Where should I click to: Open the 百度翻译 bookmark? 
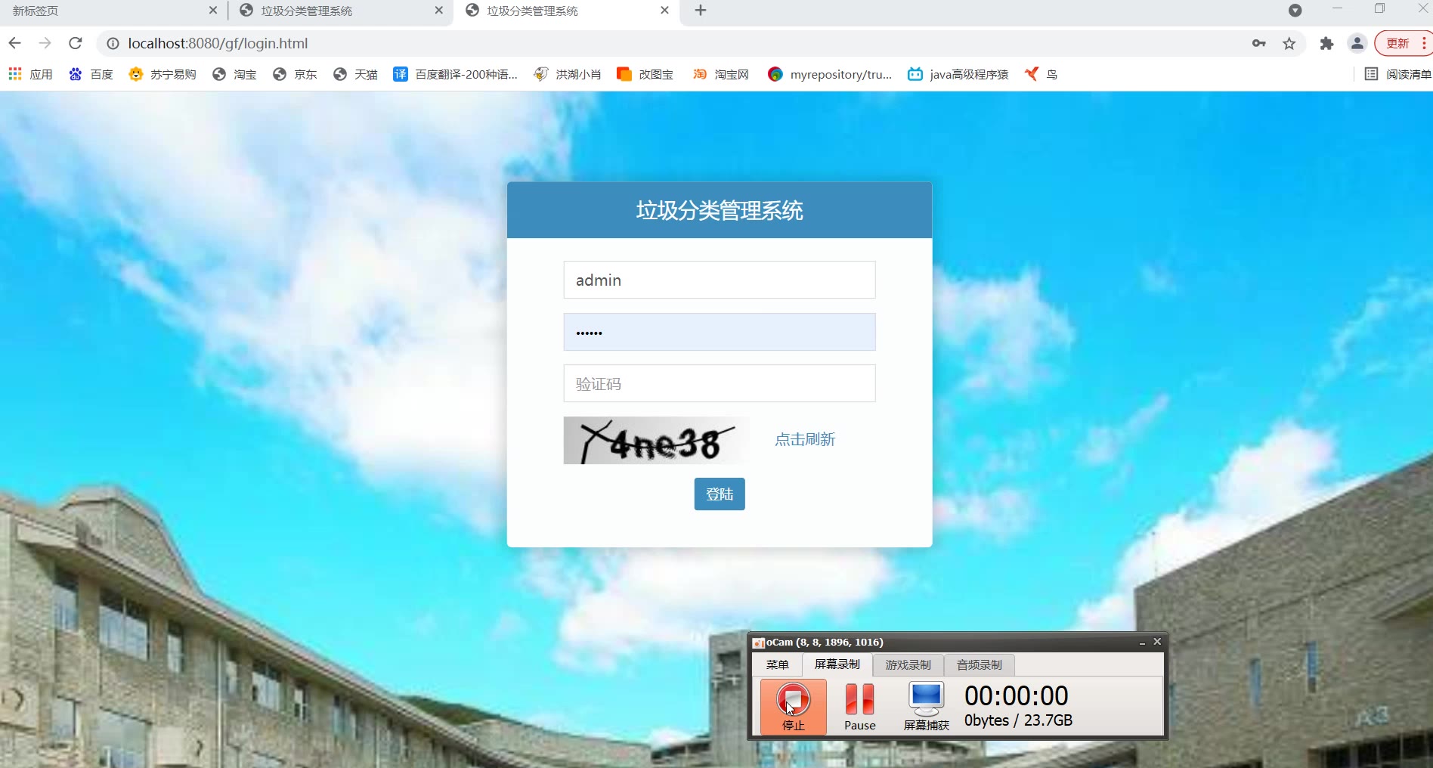456,74
